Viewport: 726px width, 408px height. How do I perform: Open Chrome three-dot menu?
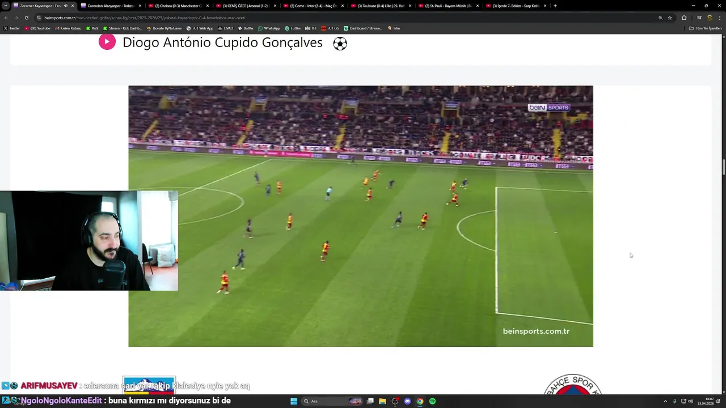719,18
